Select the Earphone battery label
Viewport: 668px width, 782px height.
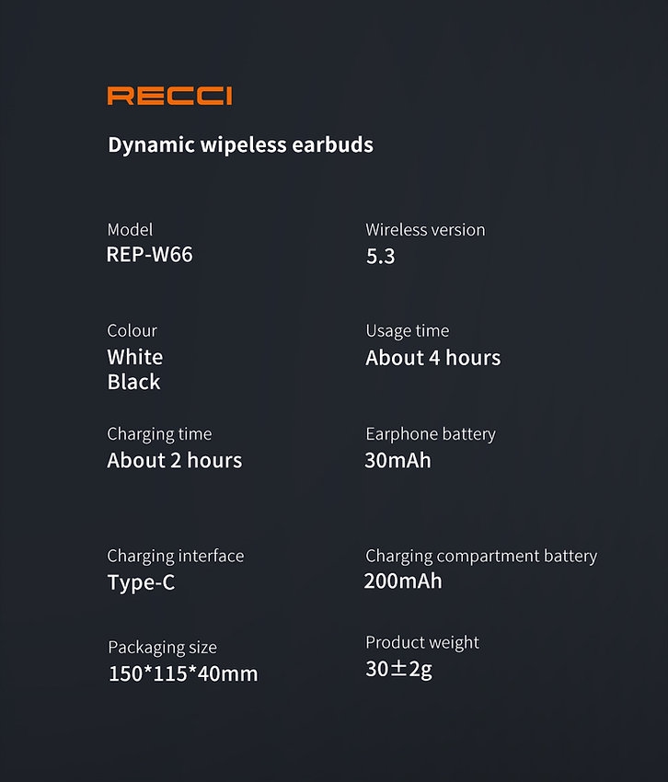[x=431, y=433]
